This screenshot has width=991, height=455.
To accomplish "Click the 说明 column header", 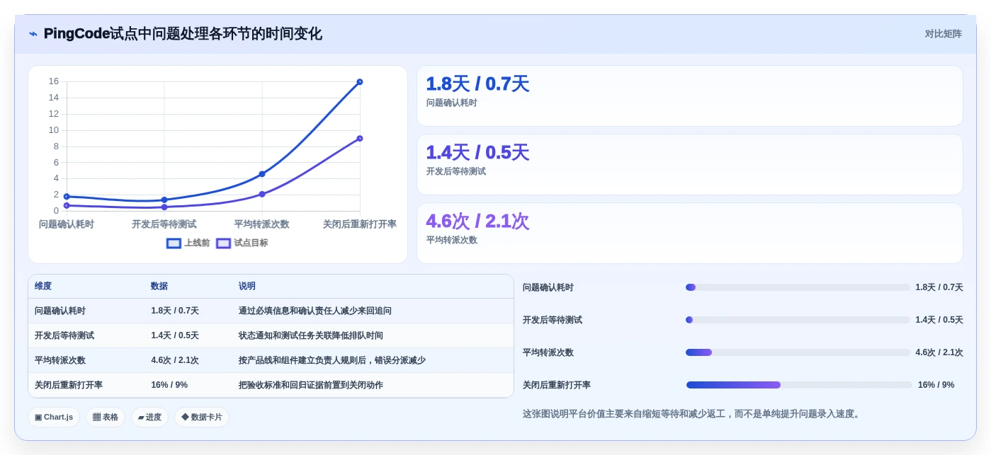I will [247, 287].
